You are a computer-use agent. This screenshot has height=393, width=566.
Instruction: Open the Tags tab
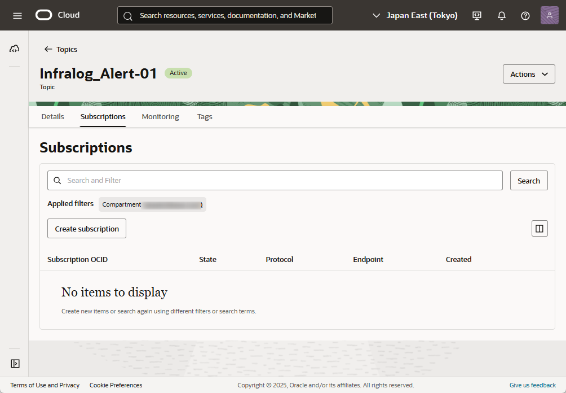(x=205, y=117)
